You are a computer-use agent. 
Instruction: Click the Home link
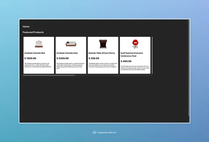coord(26,27)
